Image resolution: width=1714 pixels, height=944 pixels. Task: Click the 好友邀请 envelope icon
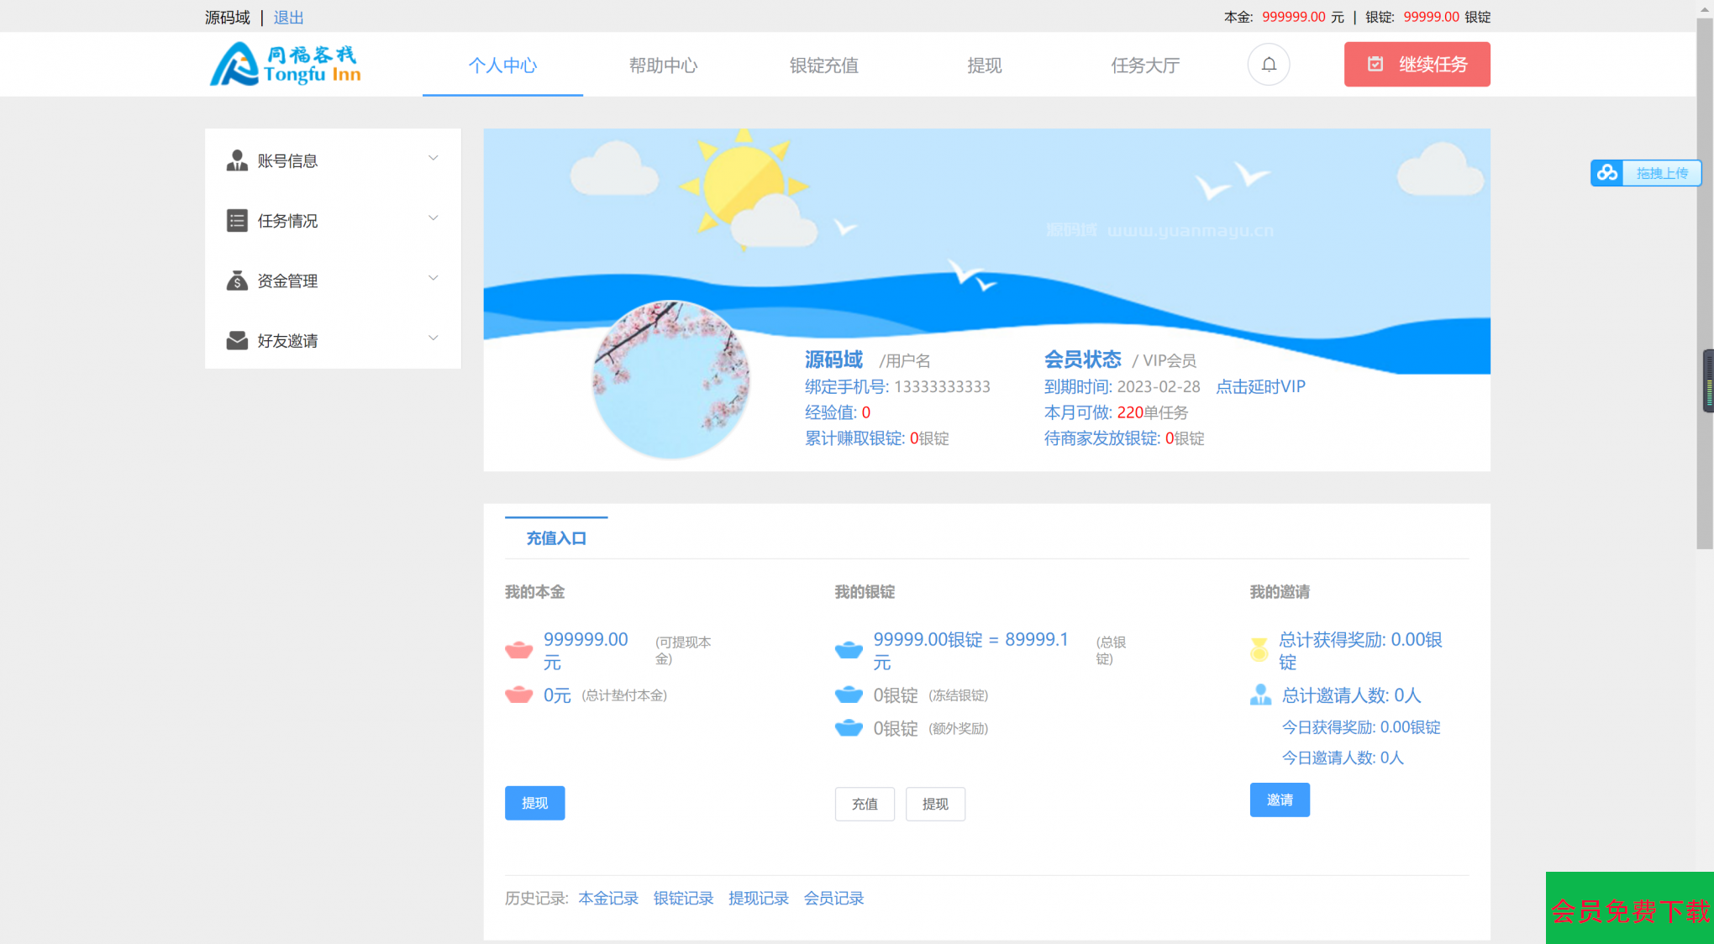coord(237,340)
